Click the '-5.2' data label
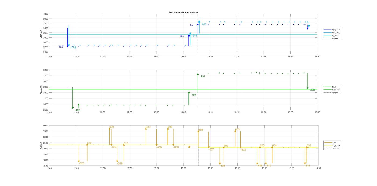This screenshot has height=186, width=377. coord(204,24)
